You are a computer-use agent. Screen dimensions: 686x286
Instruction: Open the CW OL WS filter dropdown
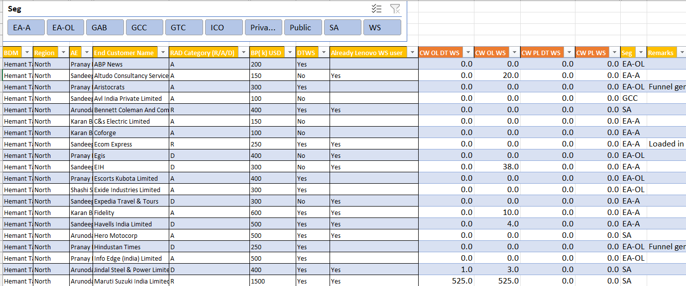pos(514,53)
